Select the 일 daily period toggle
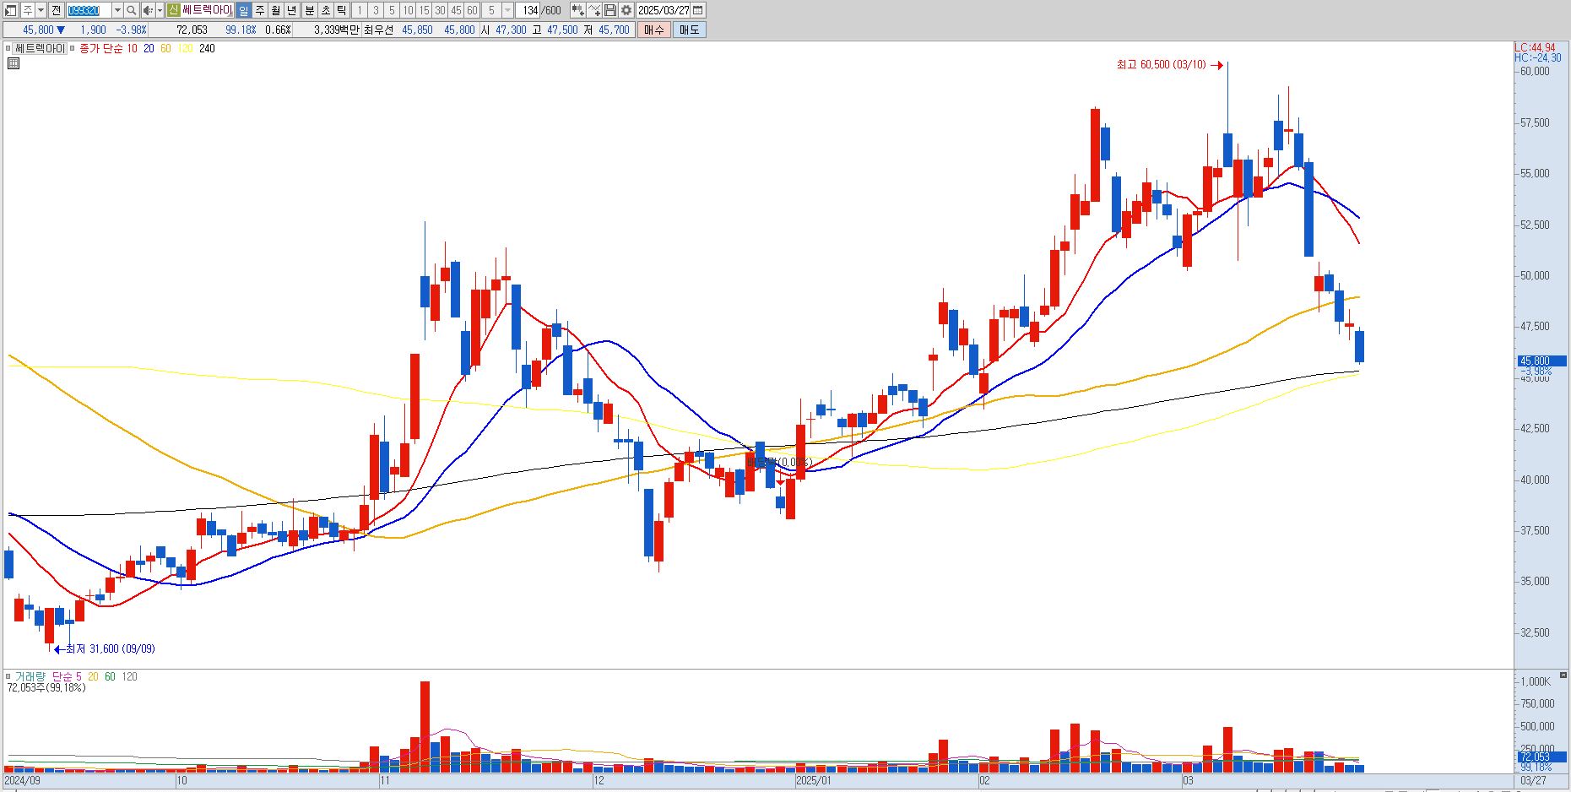This screenshot has width=1571, height=792. (x=243, y=10)
